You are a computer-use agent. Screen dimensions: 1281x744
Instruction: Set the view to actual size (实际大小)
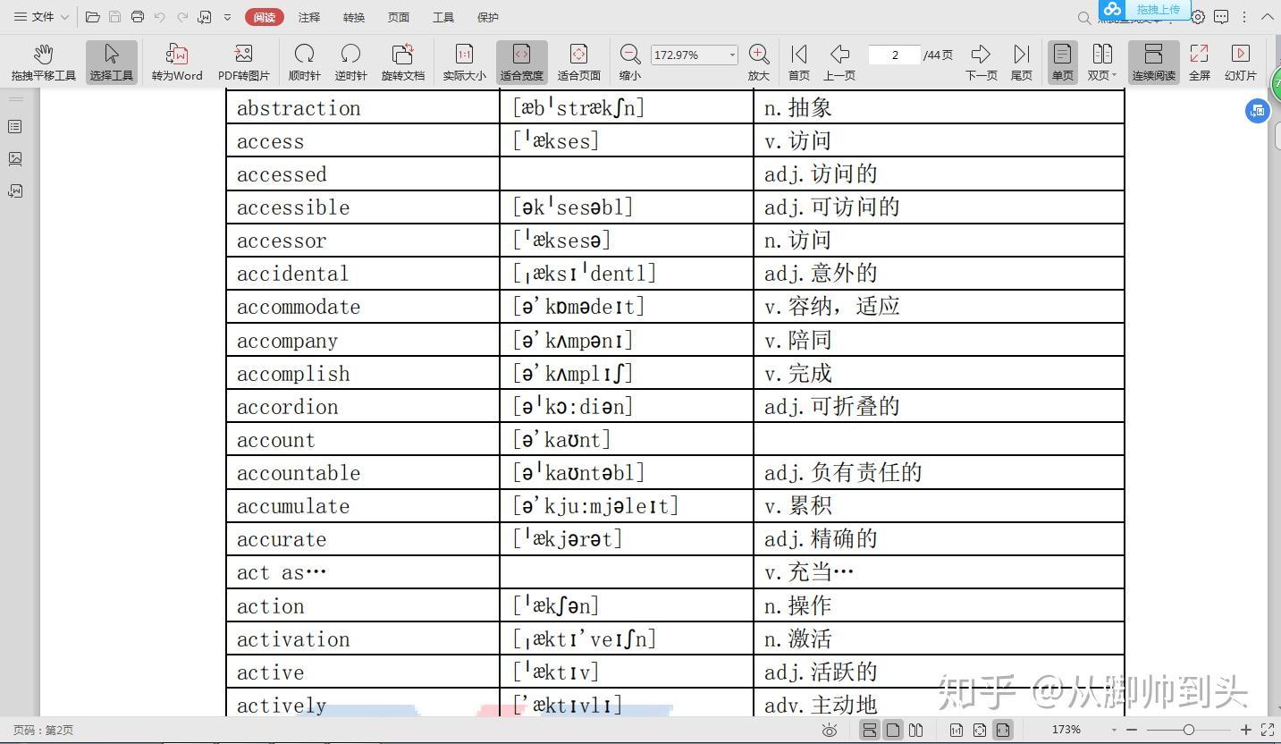(465, 62)
